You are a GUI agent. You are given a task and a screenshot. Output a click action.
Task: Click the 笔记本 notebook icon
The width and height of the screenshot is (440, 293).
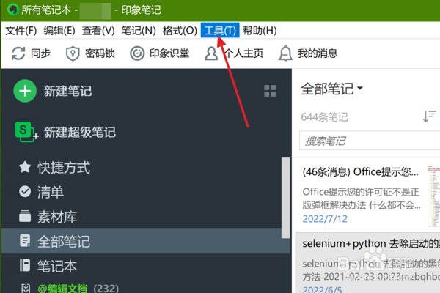(x=25, y=265)
